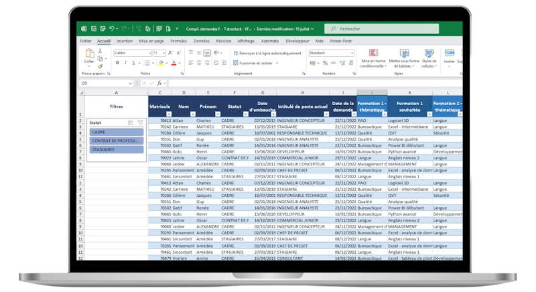Switch to the Insertion tab
The width and height of the screenshot is (536, 292).
pos(125,41)
